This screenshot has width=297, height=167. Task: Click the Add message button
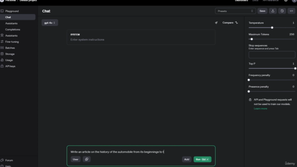(x=187, y=160)
